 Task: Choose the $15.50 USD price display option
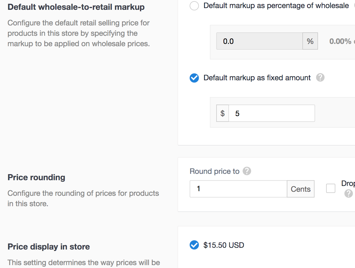(x=194, y=245)
